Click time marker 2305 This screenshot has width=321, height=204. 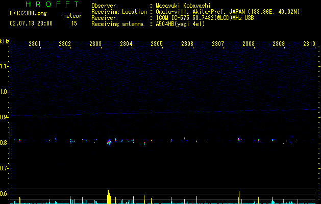coord(157,43)
